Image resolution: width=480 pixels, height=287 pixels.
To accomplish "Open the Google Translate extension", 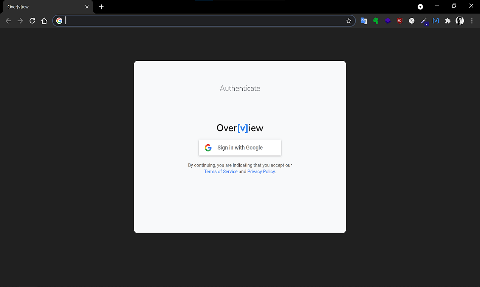I will pyautogui.click(x=364, y=21).
